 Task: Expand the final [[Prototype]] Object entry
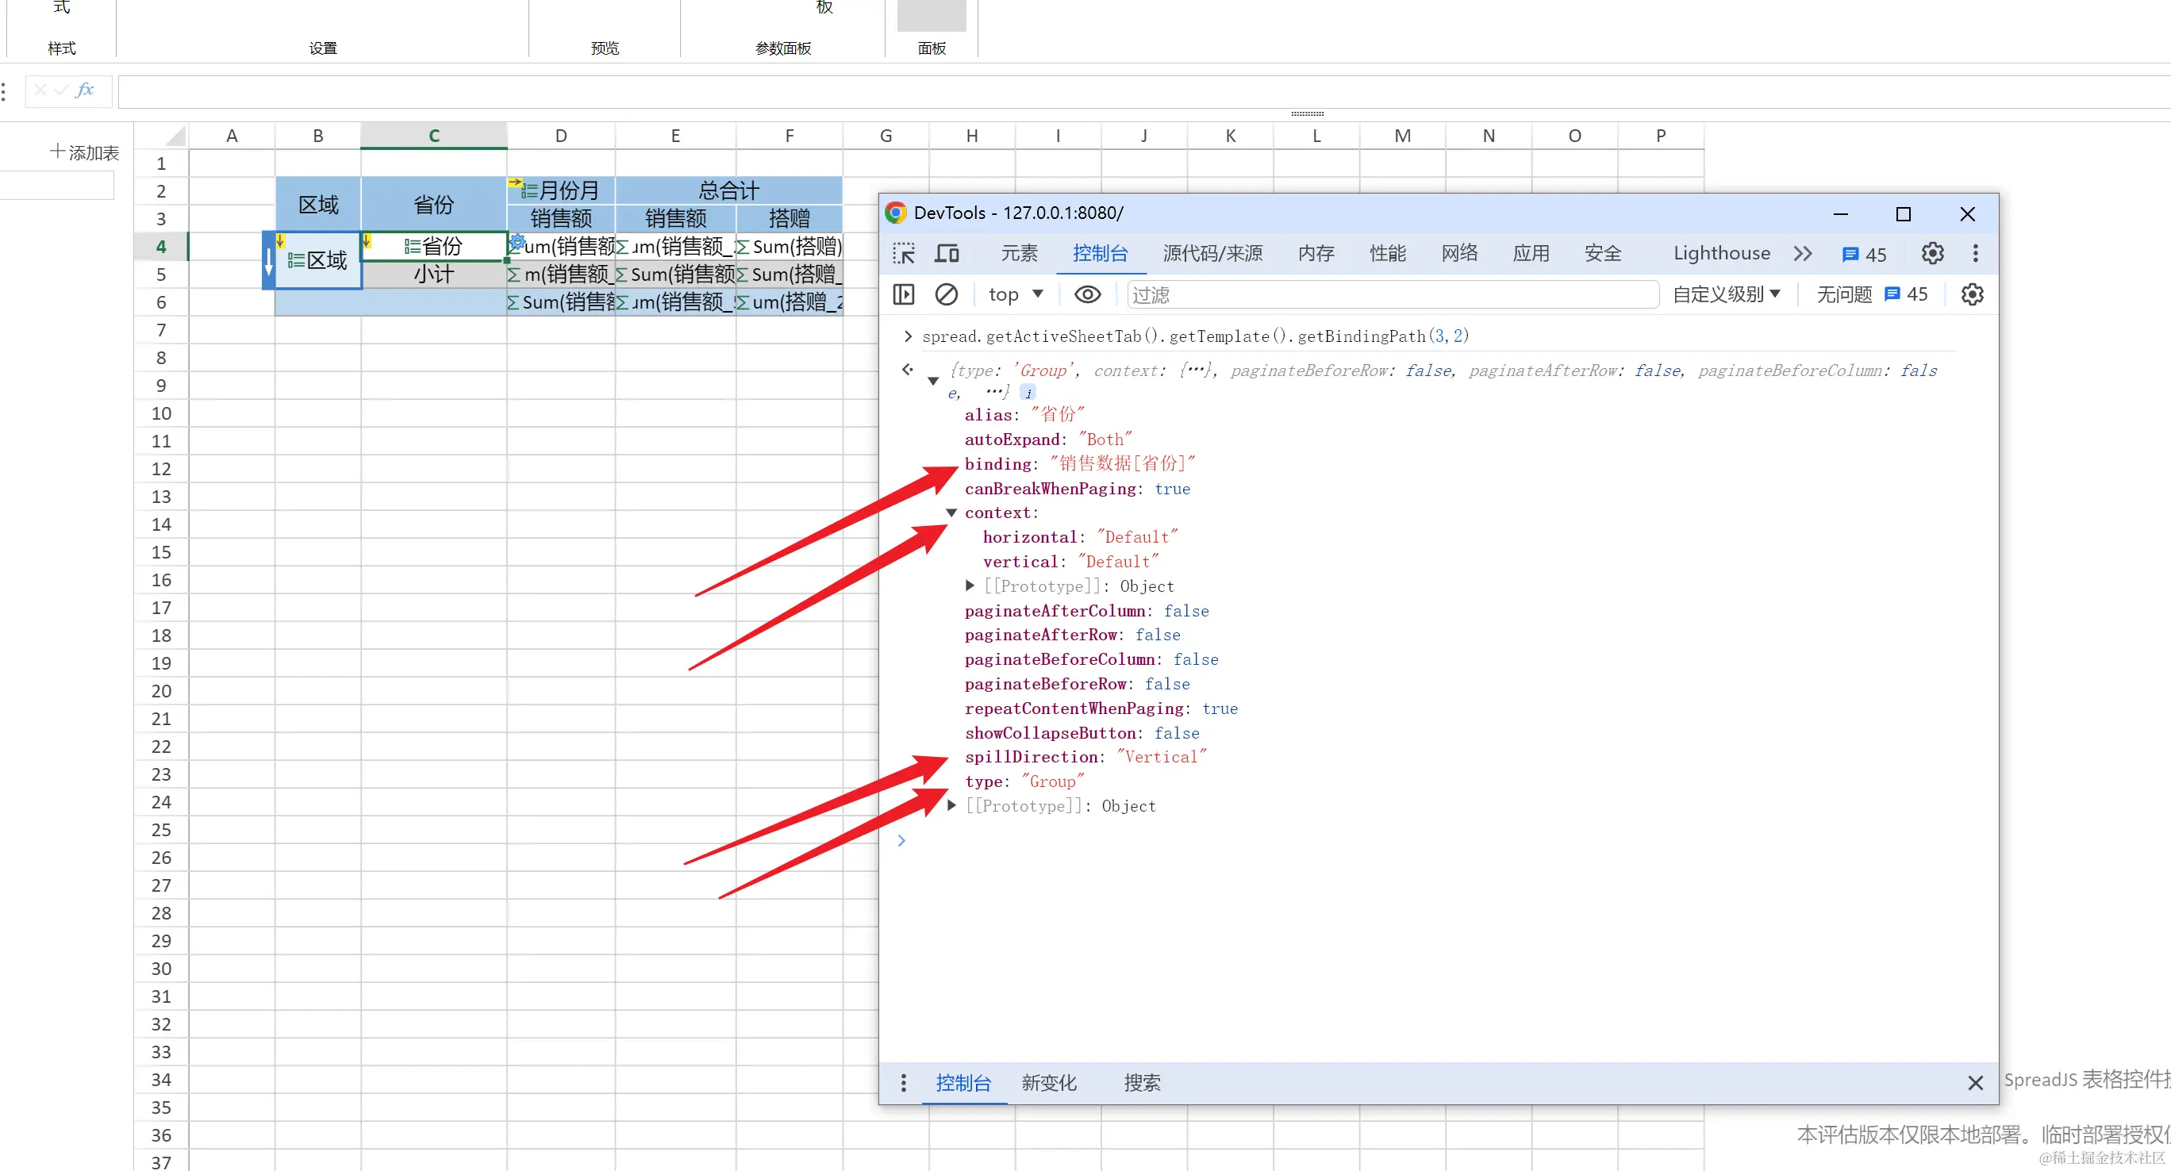951,805
